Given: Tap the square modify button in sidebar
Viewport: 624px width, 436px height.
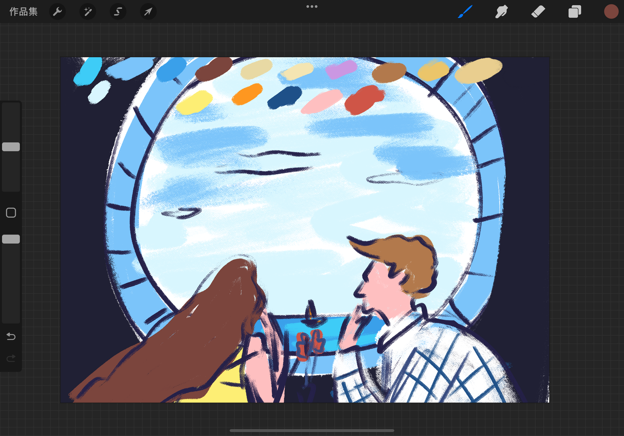Looking at the screenshot, I should tap(11, 213).
